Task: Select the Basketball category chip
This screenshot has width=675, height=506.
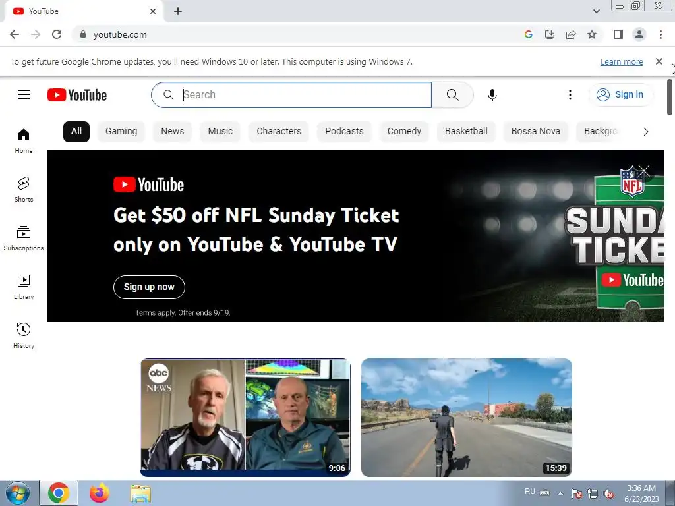Action: coord(466,132)
